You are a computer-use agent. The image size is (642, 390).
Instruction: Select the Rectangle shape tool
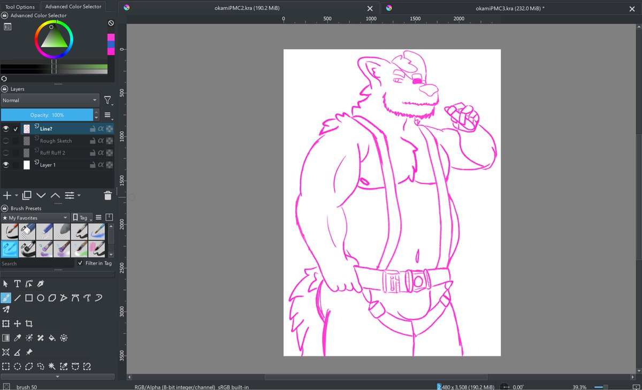[29, 298]
